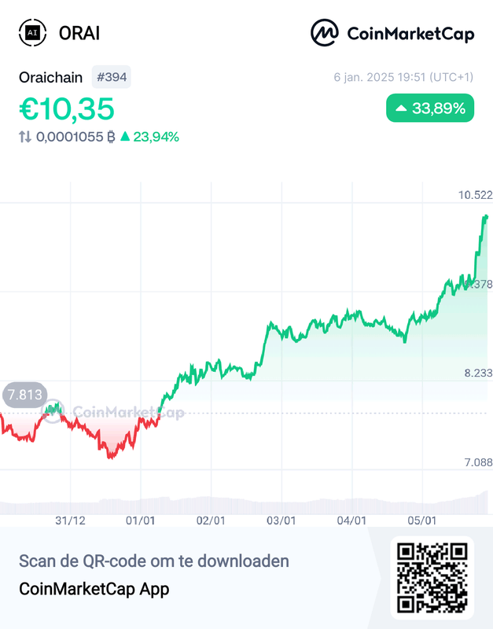Viewport: 493px width, 629px height.
Task: Click the 7.813 opening price marker
Action: (25, 395)
